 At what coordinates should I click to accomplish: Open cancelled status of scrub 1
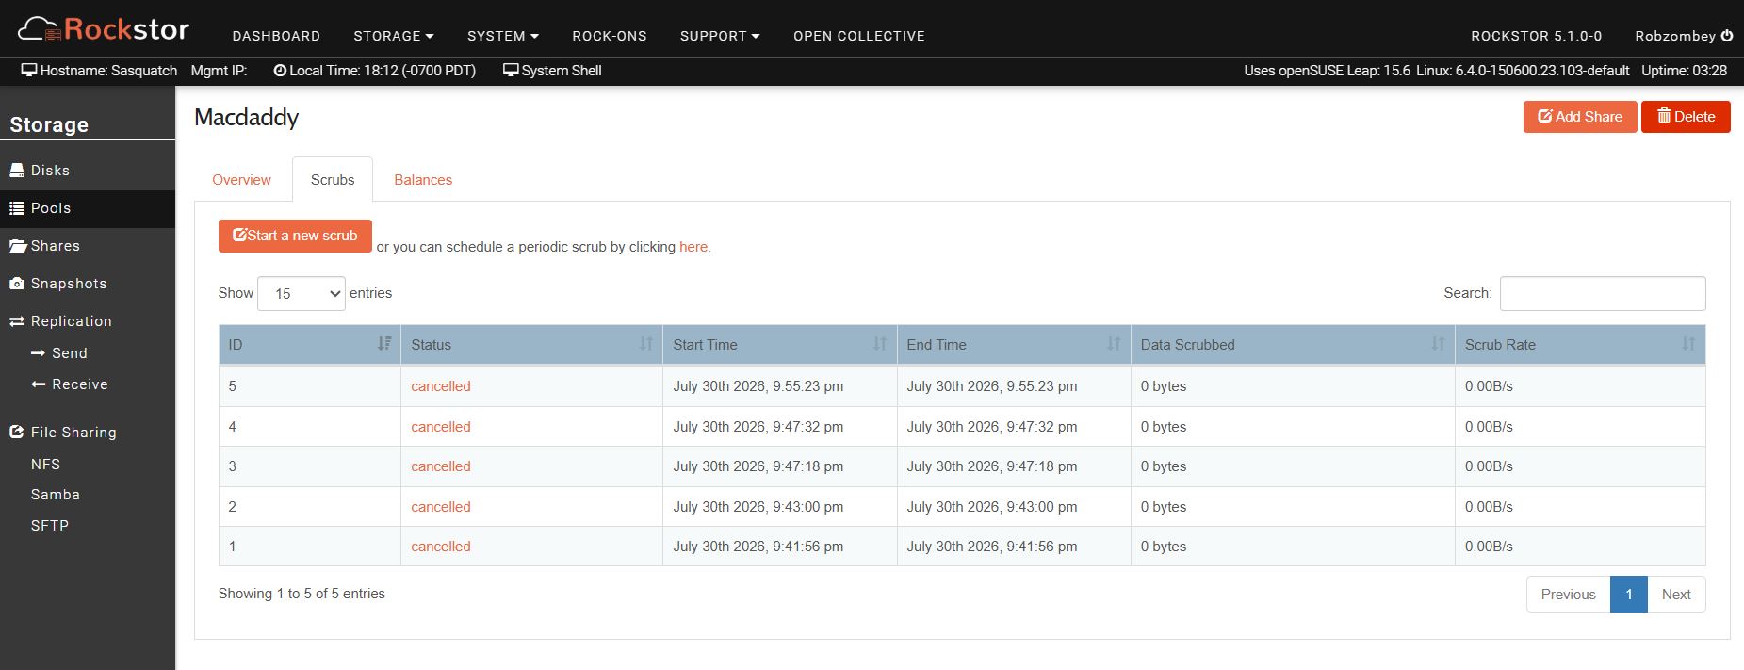click(441, 547)
